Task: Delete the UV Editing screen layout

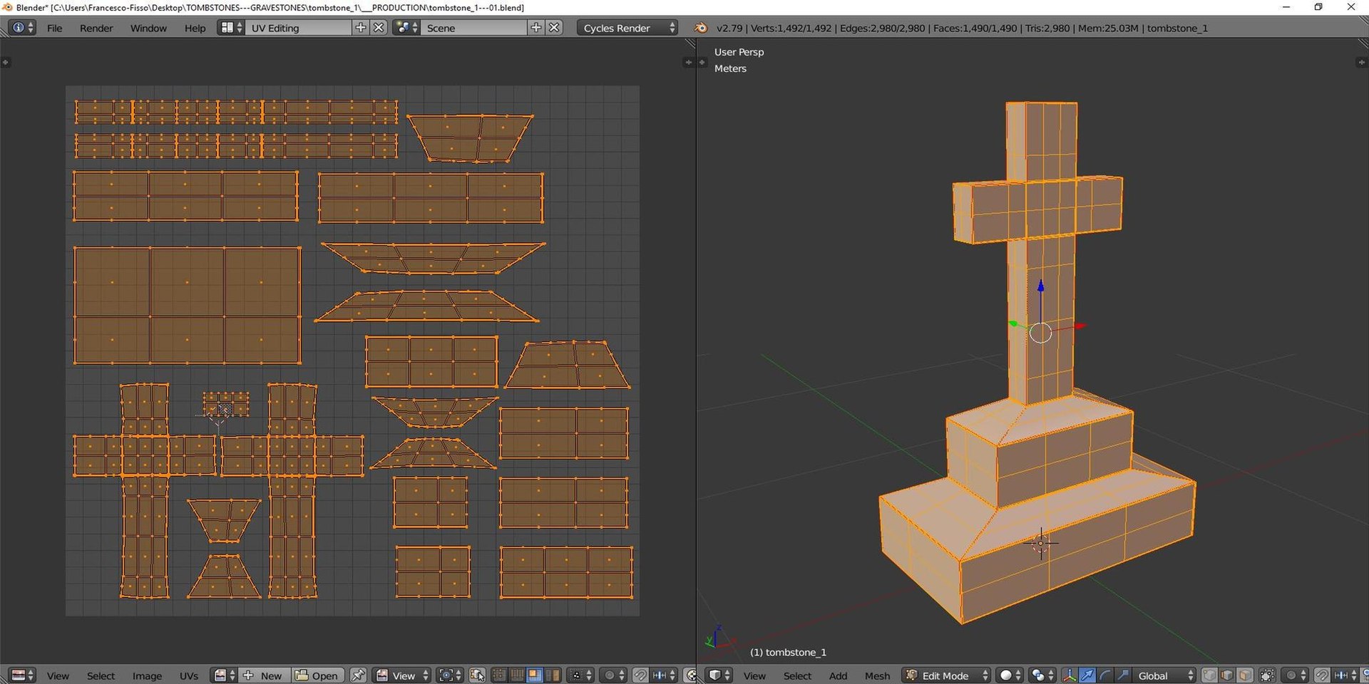Action: click(x=379, y=28)
